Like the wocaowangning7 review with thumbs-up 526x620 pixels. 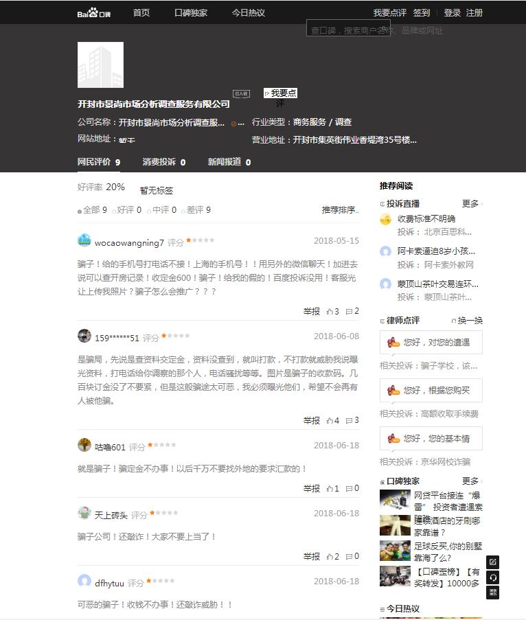coord(332,312)
